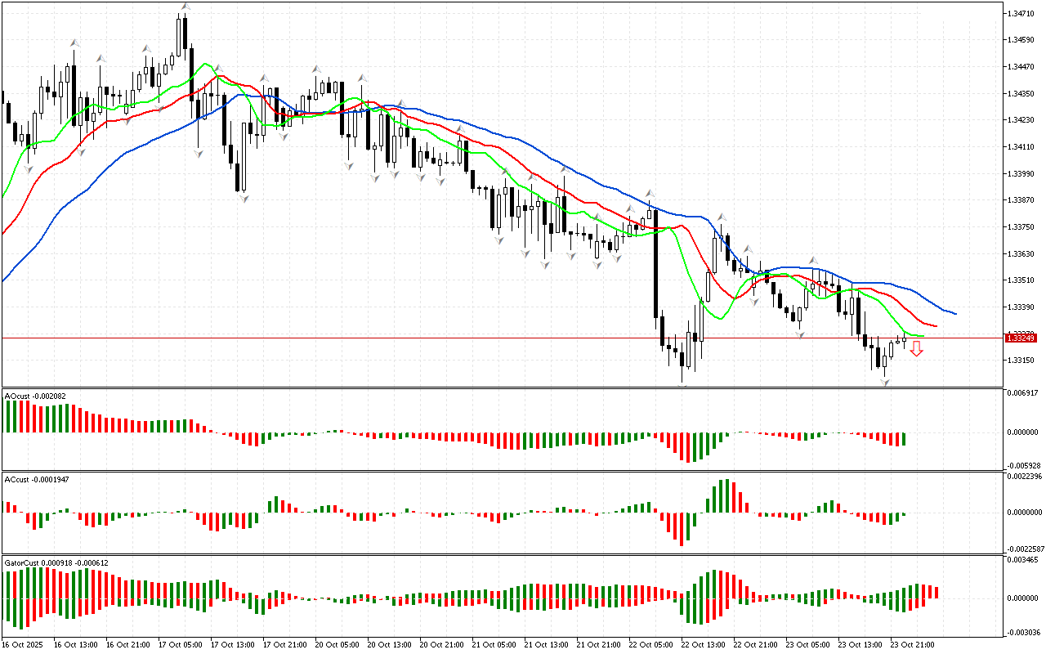Click the down fractal below the last low
Screen dimensions: 1046x654
884,382
